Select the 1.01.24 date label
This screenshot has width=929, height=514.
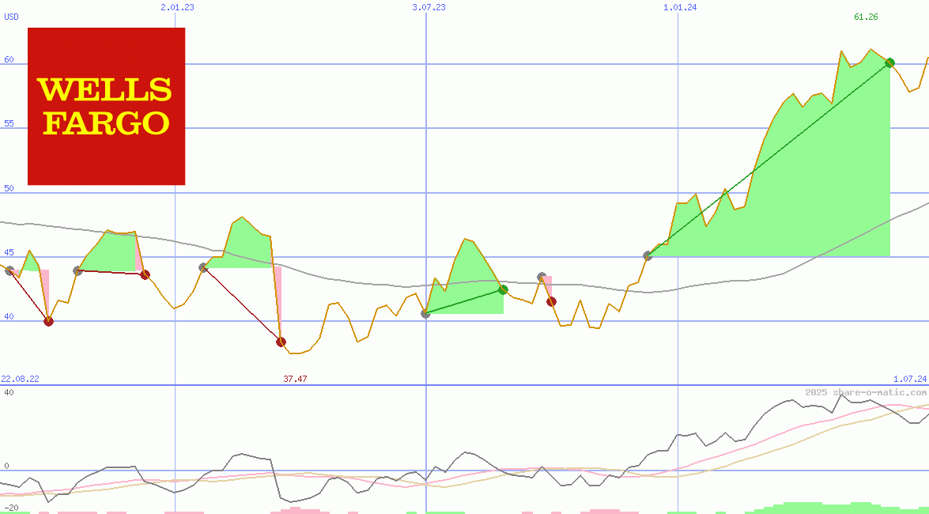680,7
